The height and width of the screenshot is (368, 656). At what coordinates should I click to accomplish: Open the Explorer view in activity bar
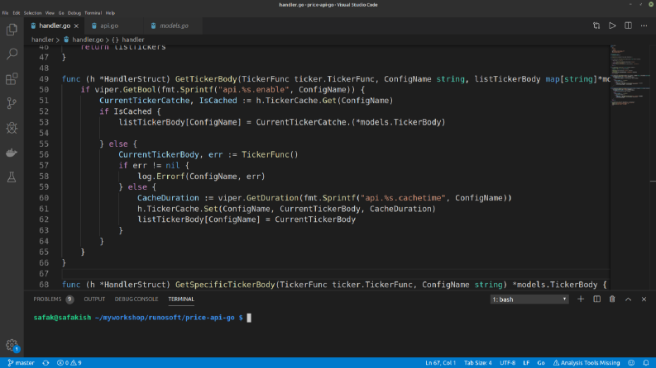(12, 30)
